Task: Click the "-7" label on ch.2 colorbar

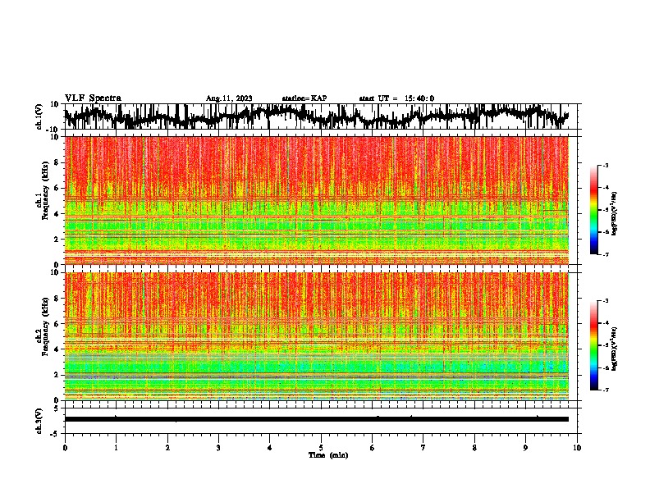Action: [x=606, y=390]
